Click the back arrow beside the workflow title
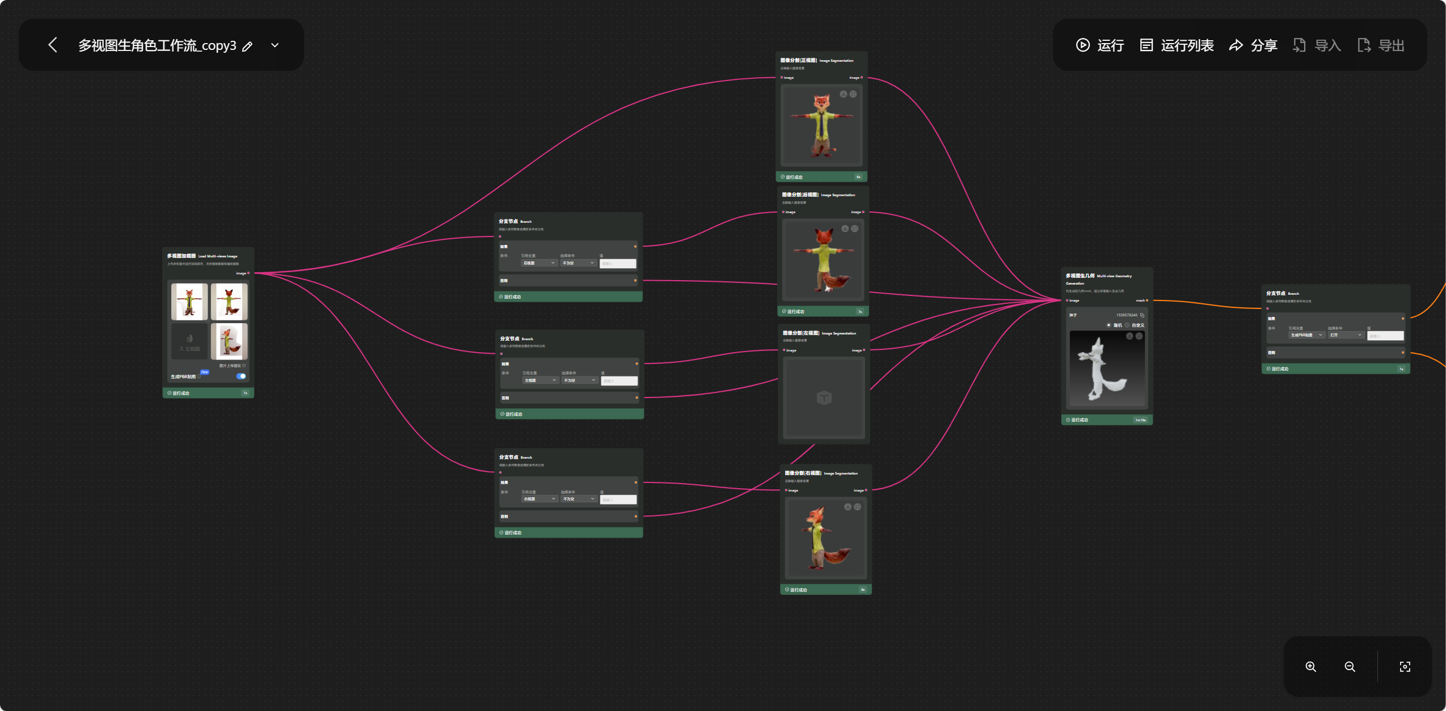1446x711 pixels. tap(52, 45)
